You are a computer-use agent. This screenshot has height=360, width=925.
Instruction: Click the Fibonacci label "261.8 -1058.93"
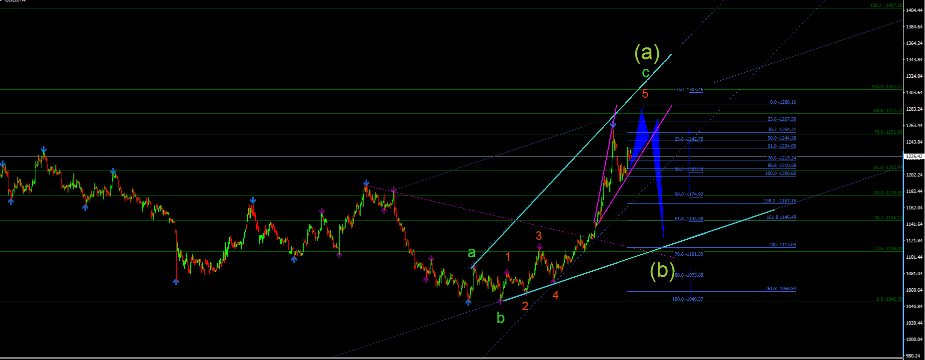coord(781,289)
